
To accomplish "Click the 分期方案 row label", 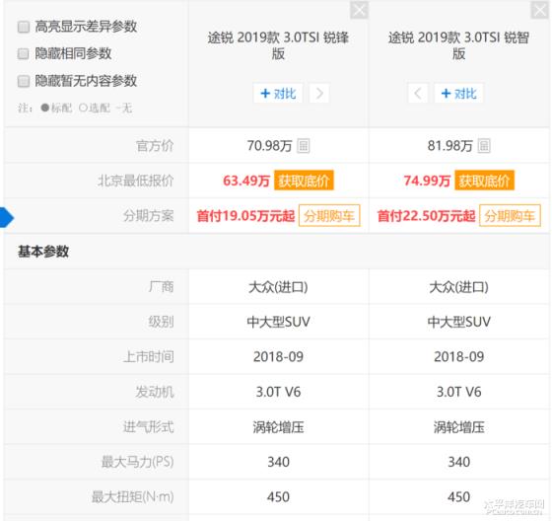I will point(149,215).
